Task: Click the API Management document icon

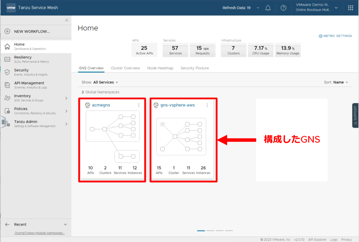Action: (7, 85)
